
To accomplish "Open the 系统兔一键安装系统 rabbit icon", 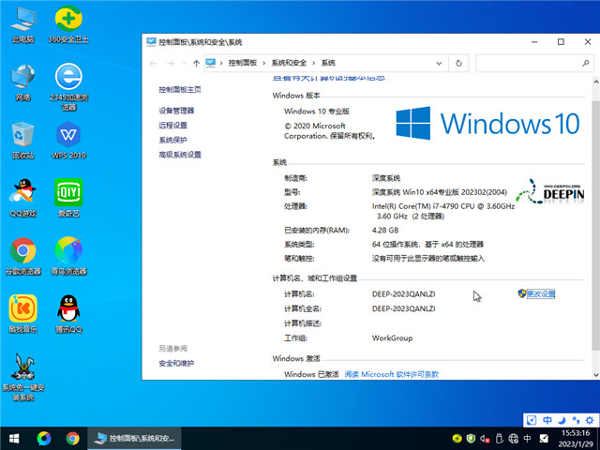I will coord(22,377).
